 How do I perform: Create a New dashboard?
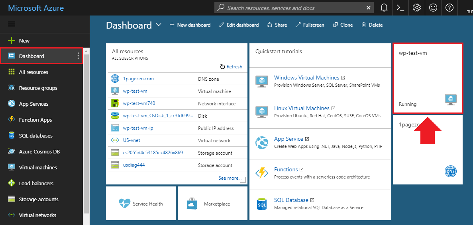pos(190,25)
